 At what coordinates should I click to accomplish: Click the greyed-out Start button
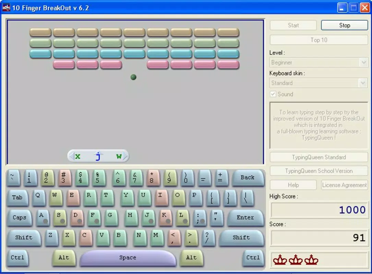pyautogui.click(x=293, y=25)
